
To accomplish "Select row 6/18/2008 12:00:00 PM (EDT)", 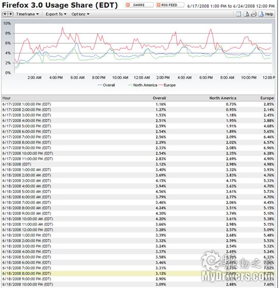I will point(138,229).
